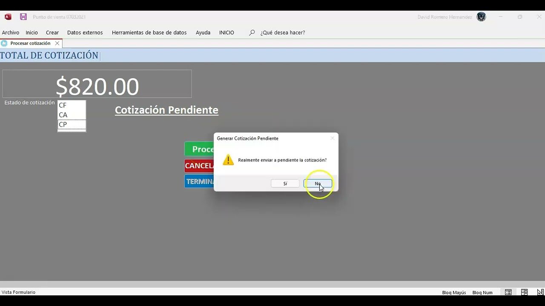Click the blue TERMINAR button
The height and width of the screenshot is (306, 545).
click(199, 181)
